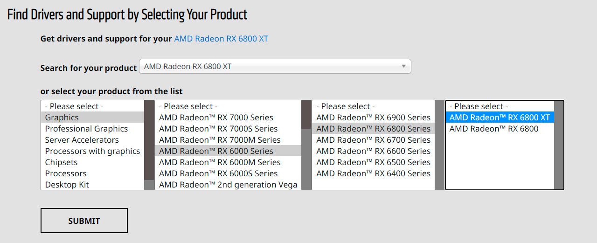This screenshot has width=597, height=243.
Task: Select AMD Radeon RX 7000M Series
Action: click(220, 140)
